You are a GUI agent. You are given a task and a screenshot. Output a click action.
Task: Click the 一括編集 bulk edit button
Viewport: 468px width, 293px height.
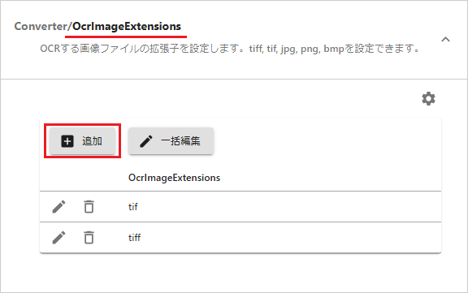[x=171, y=141]
